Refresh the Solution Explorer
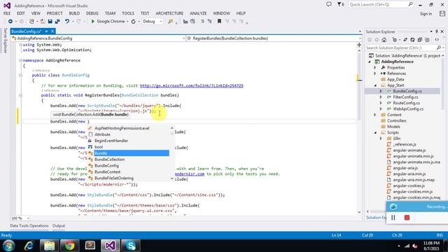 point(412,40)
